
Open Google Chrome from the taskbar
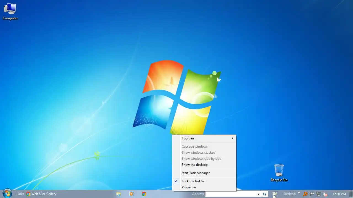[144, 194]
